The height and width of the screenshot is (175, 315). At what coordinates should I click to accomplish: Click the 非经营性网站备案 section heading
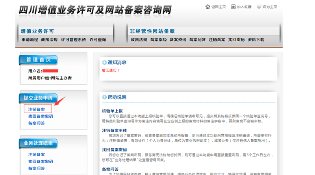click(152, 31)
